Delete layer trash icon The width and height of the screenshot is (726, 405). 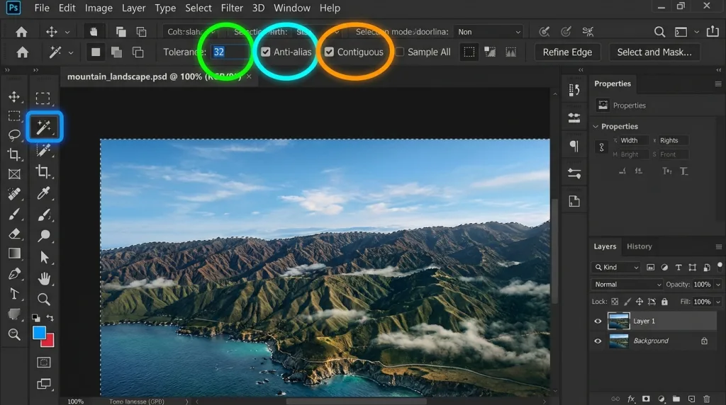click(707, 399)
